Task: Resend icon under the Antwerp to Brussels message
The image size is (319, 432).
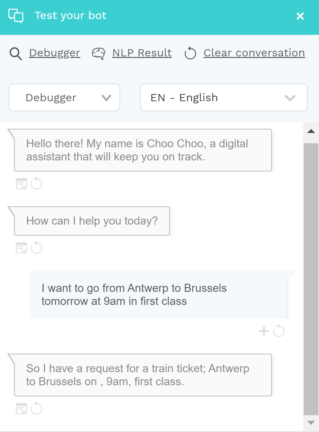Action: coord(279,331)
